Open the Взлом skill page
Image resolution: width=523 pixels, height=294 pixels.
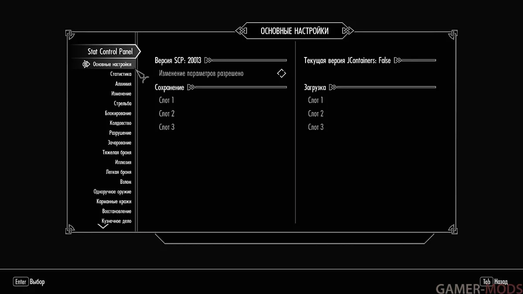126,182
